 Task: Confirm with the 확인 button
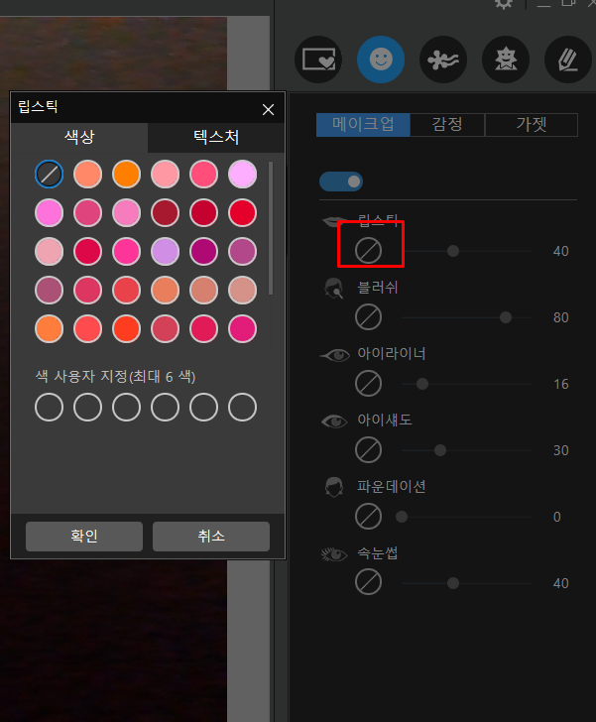point(84,536)
